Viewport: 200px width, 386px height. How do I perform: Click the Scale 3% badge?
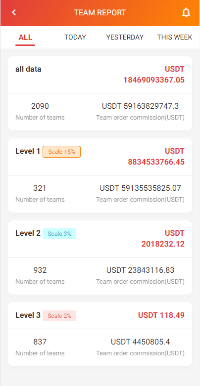59,234
